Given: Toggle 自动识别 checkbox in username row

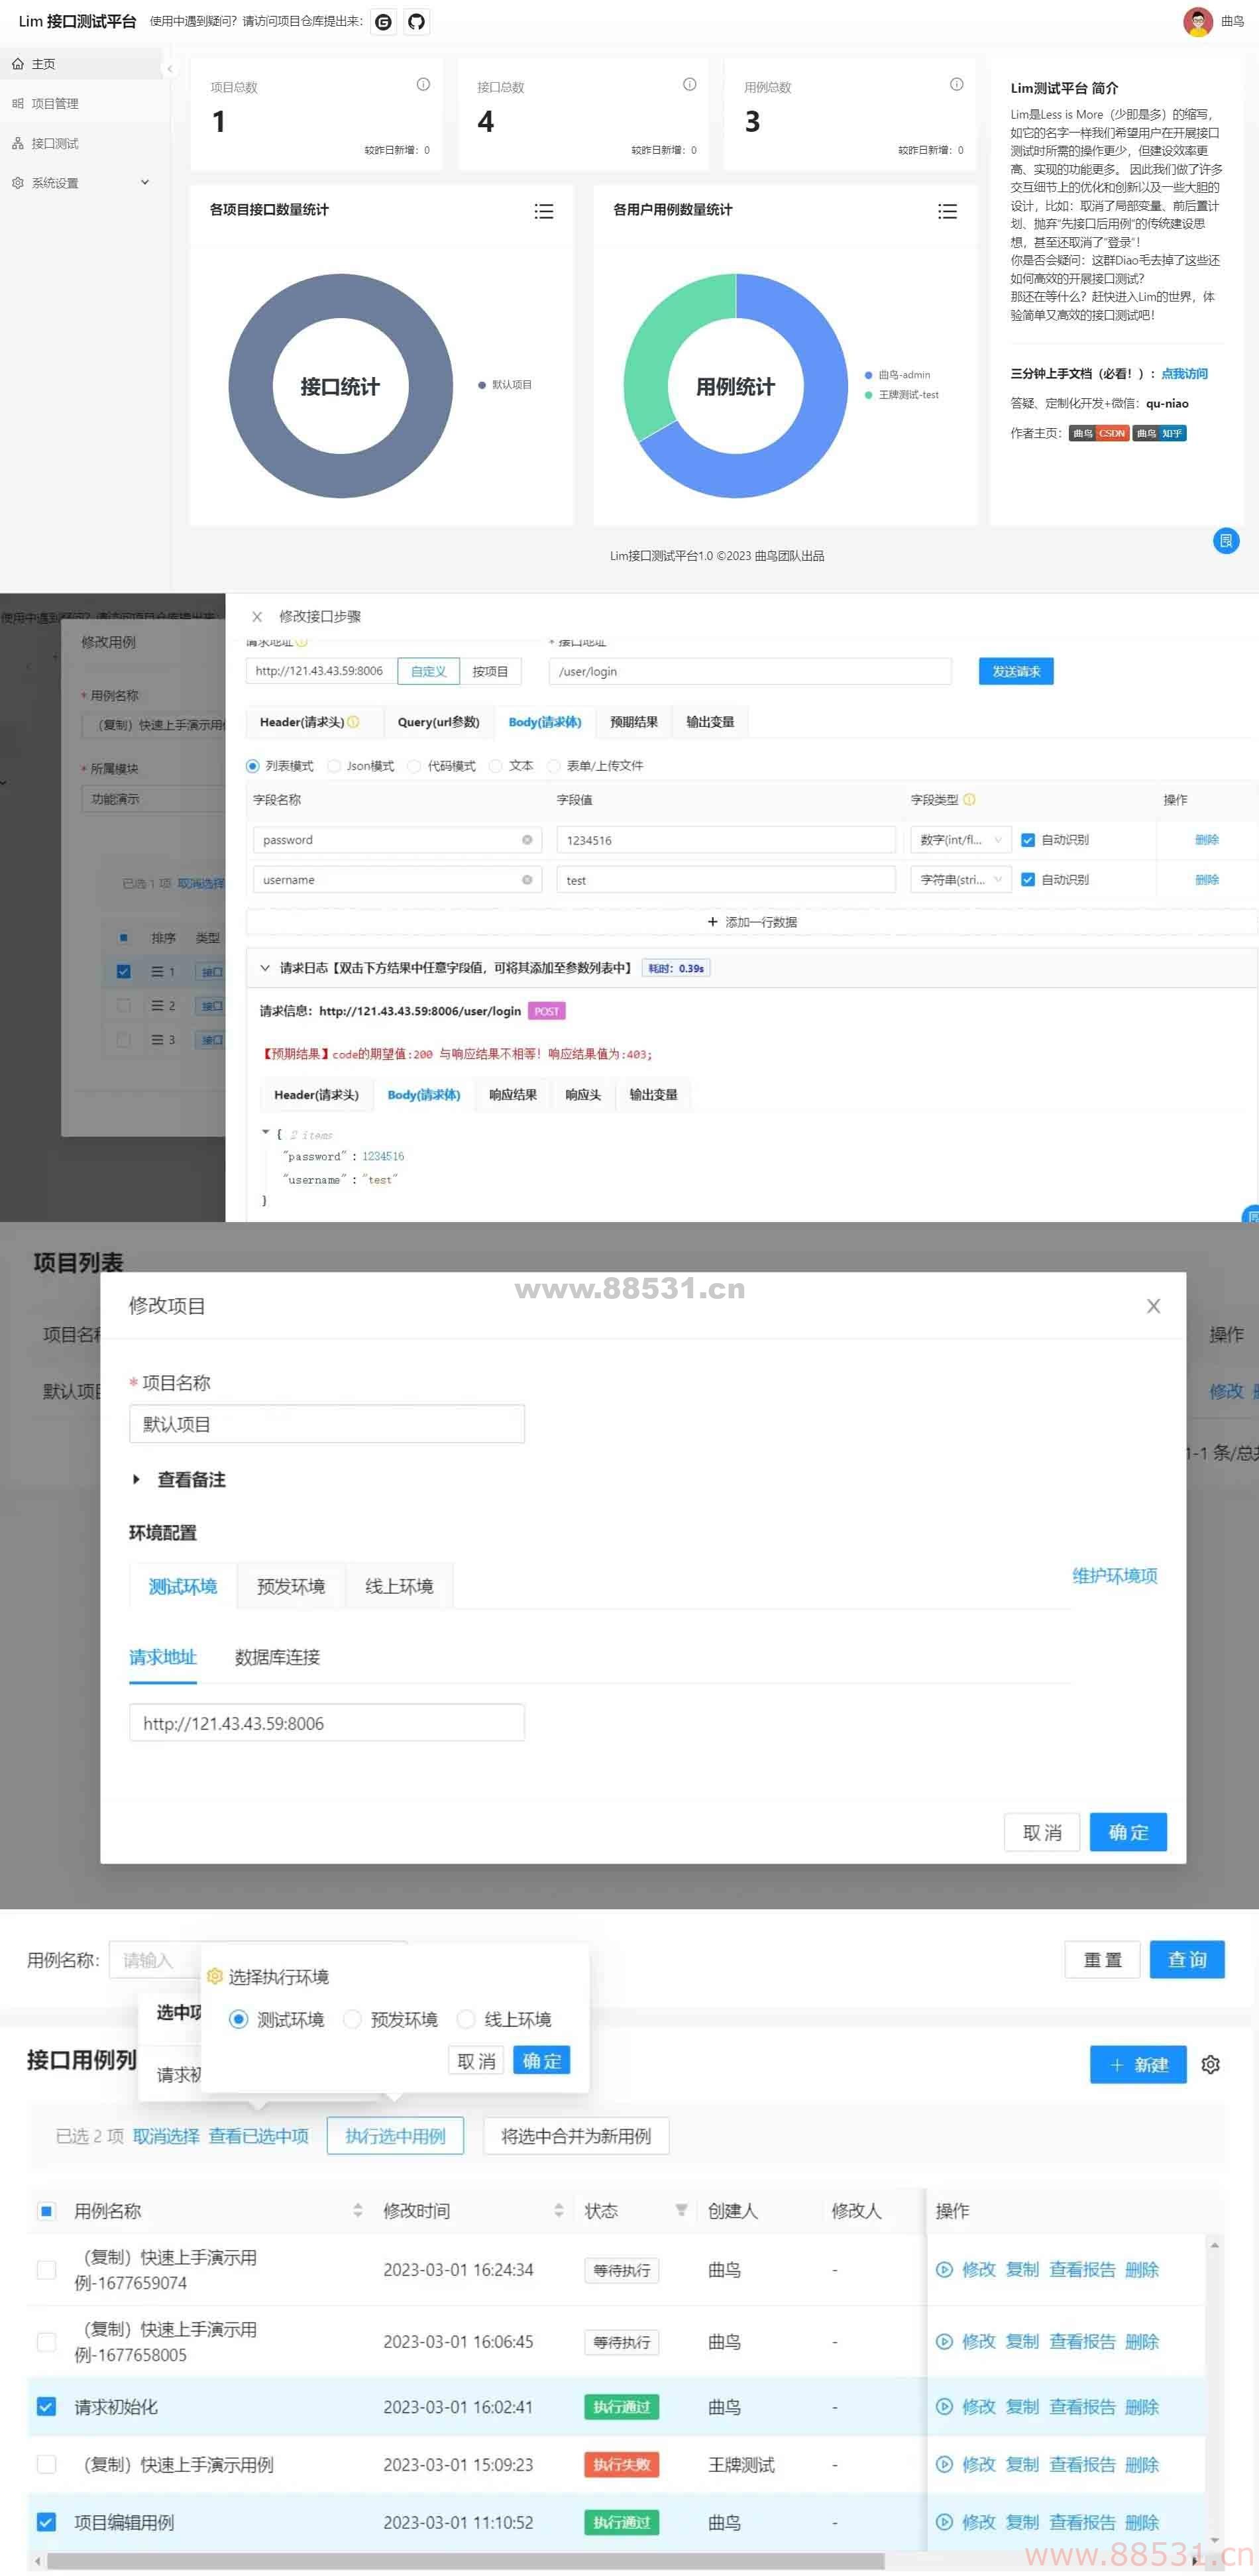Looking at the screenshot, I should coord(1027,880).
